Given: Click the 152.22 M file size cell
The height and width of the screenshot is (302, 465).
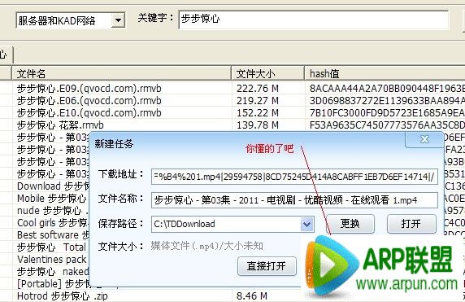Looking at the screenshot, I should click(258, 113).
